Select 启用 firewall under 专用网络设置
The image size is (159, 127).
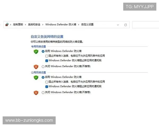[43, 51]
